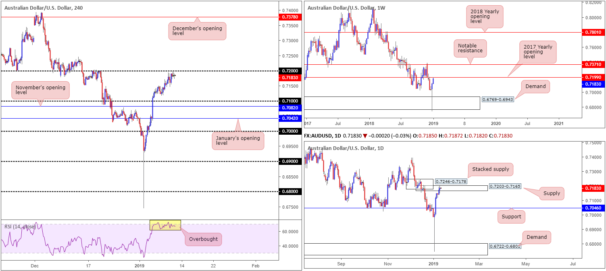Click the black 0.70000 price tag on 240 chart
Screen dimensions: 606x271
click(289, 131)
